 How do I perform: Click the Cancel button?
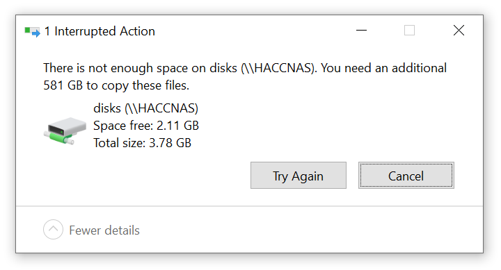point(406,176)
